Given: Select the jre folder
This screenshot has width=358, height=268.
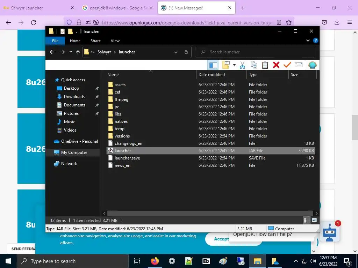Looking at the screenshot, I should coord(117,107).
